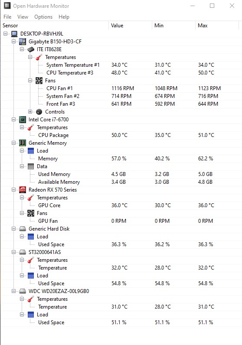Viewport: 242px width, 345px height.
Task: Collapse the Intel Core i7-6700 node
Action: [x=13, y=120]
